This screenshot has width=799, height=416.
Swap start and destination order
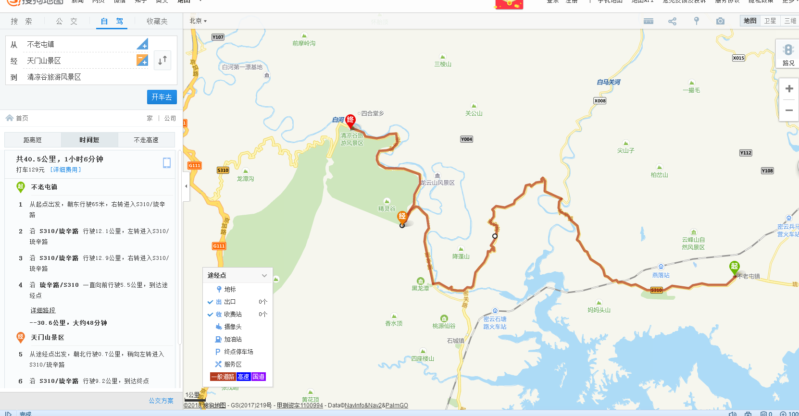162,61
